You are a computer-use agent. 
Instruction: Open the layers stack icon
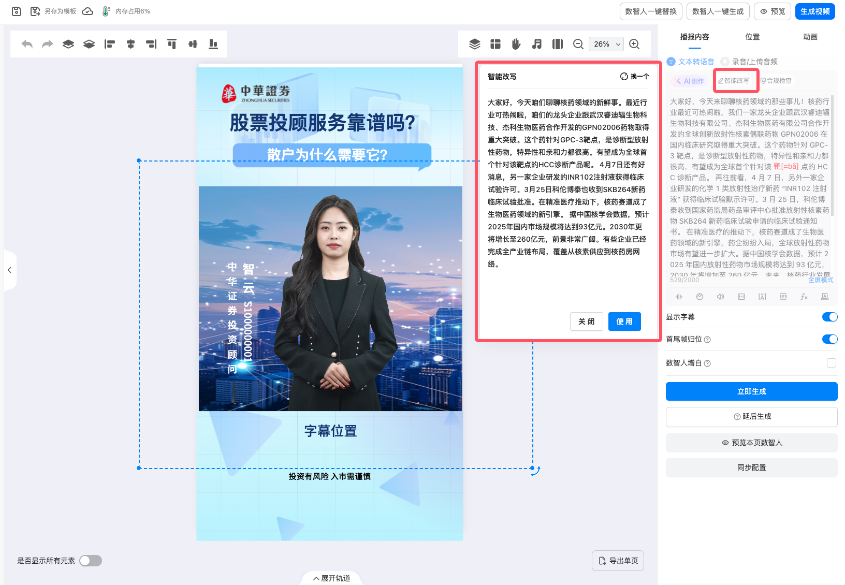pyautogui.click(x=475, y=45)
